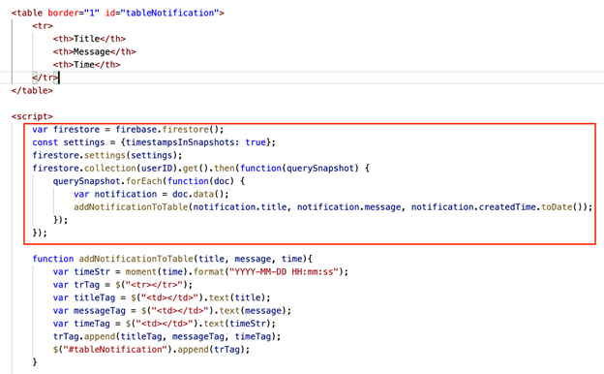Click the closing </table> tag
The height and width of the screenshot is (374, 604).
(32, 91)
